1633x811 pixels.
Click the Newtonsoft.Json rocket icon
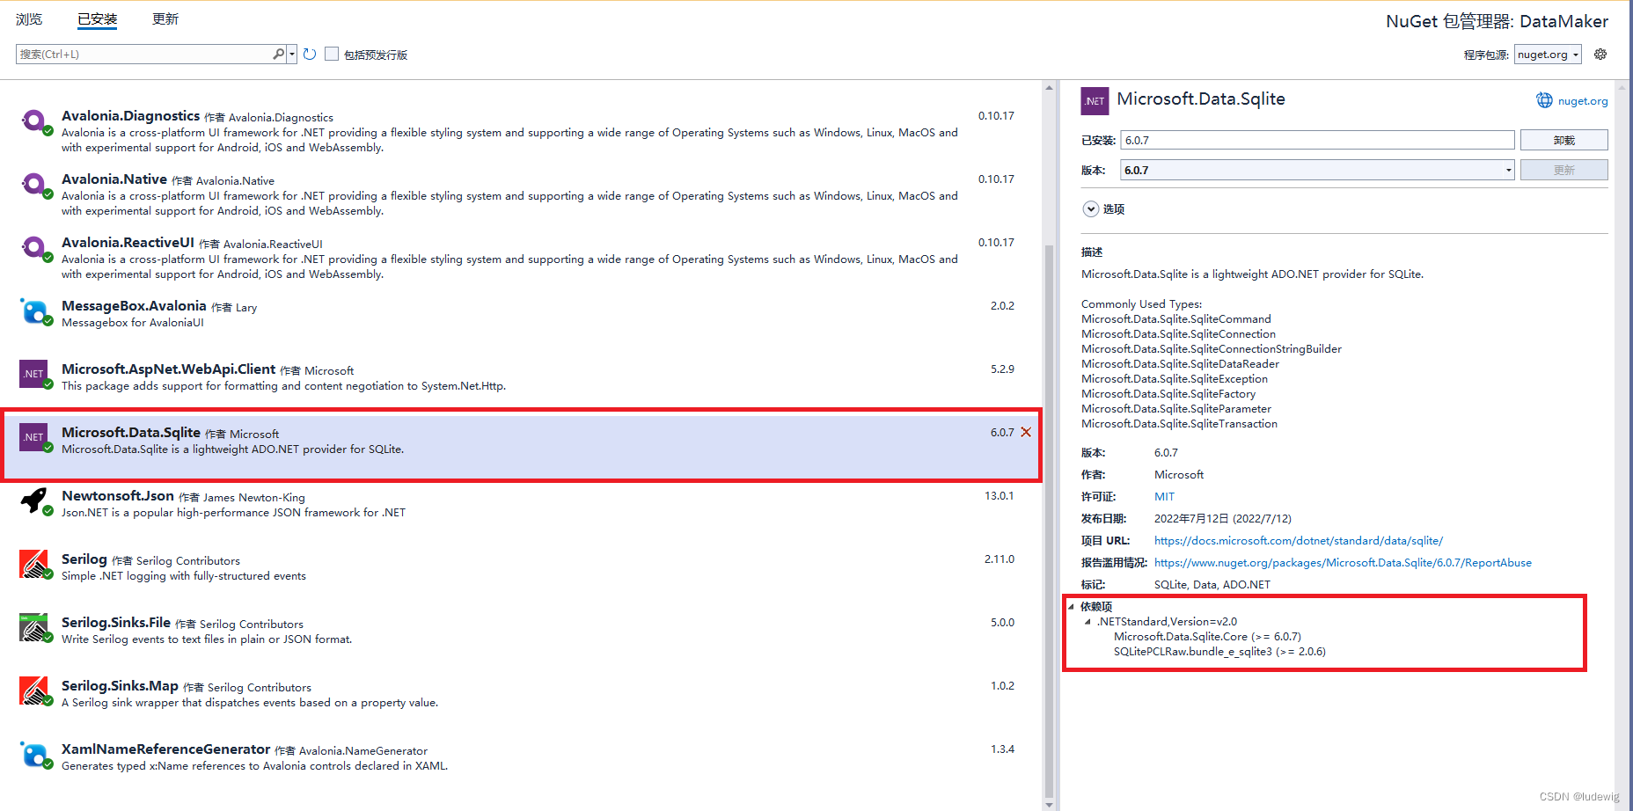(x=35, y=500)
